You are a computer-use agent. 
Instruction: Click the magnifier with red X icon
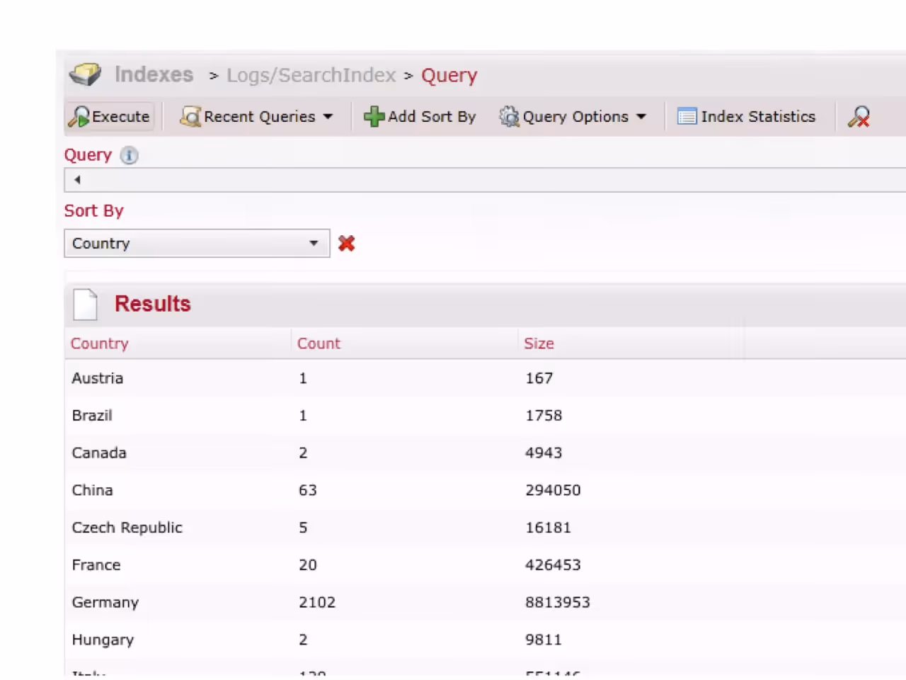pos(859,117)
